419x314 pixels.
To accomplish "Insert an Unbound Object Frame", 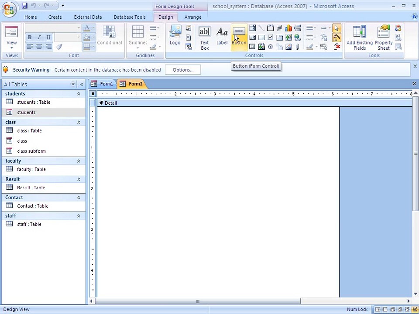I will (288, 38).
